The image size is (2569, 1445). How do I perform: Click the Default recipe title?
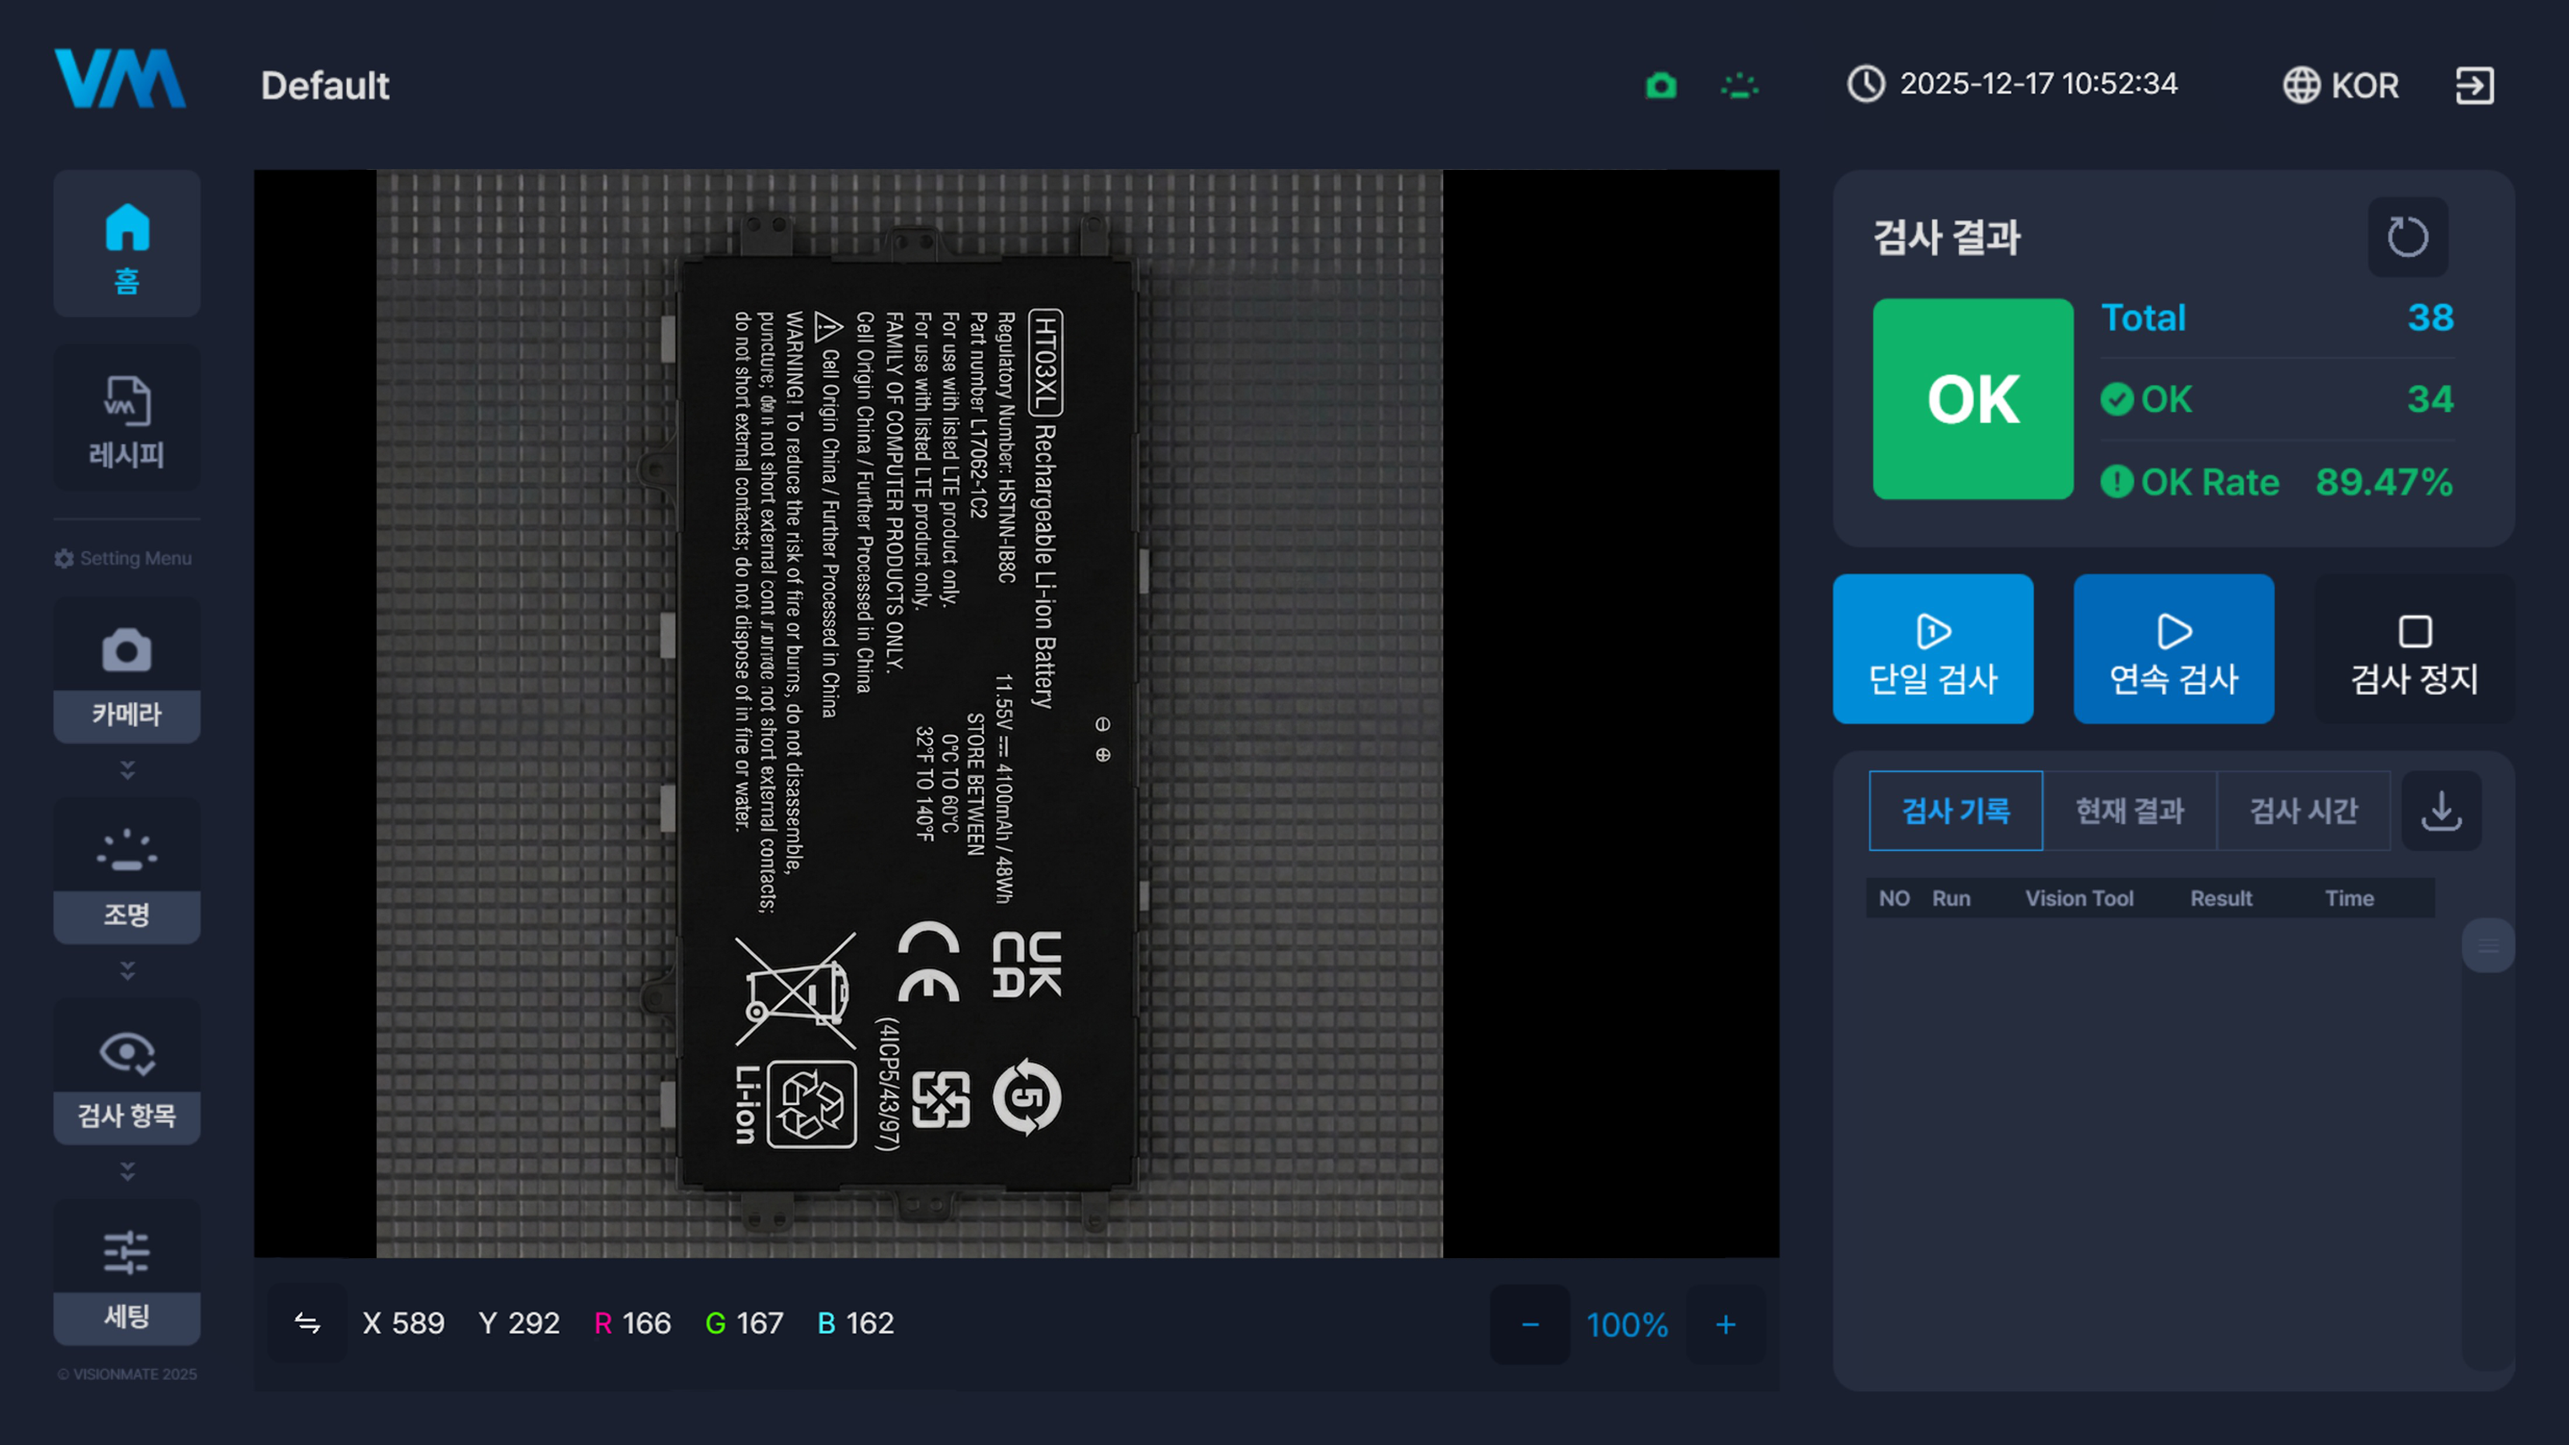[325, 86]
